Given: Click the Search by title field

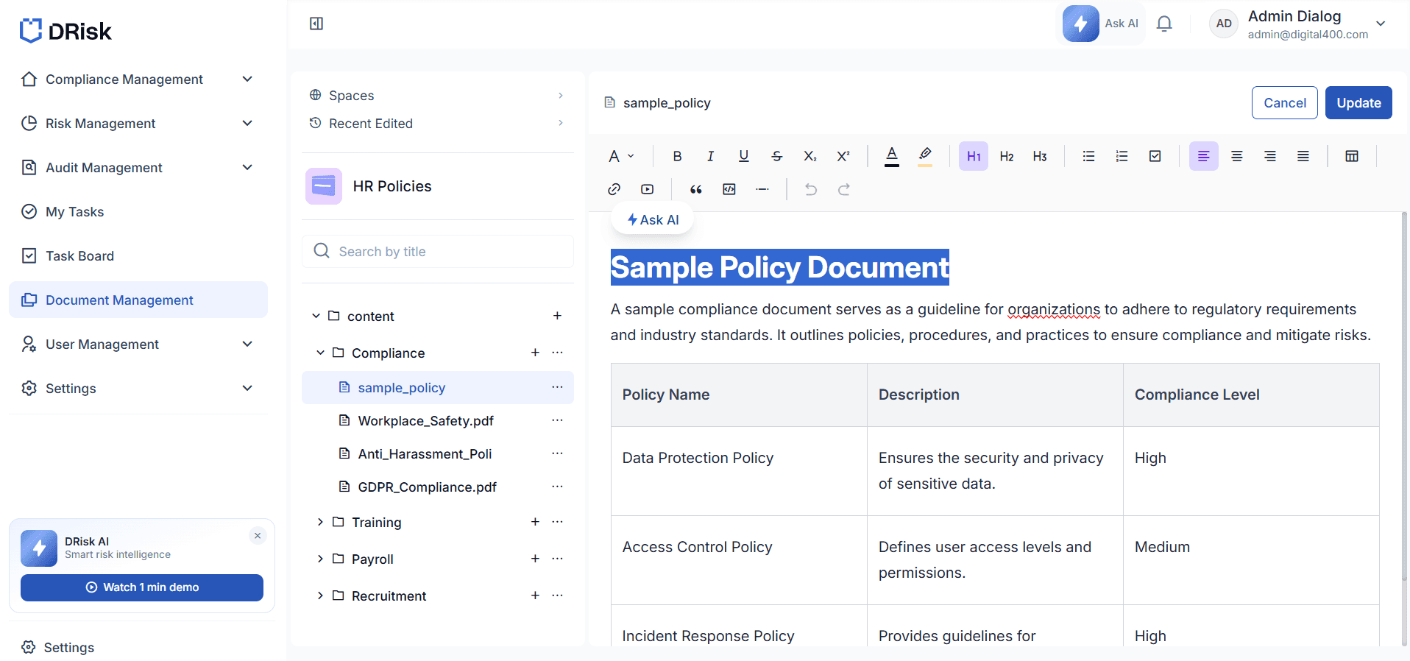Looking at the screenshot, I should [437, 252].
